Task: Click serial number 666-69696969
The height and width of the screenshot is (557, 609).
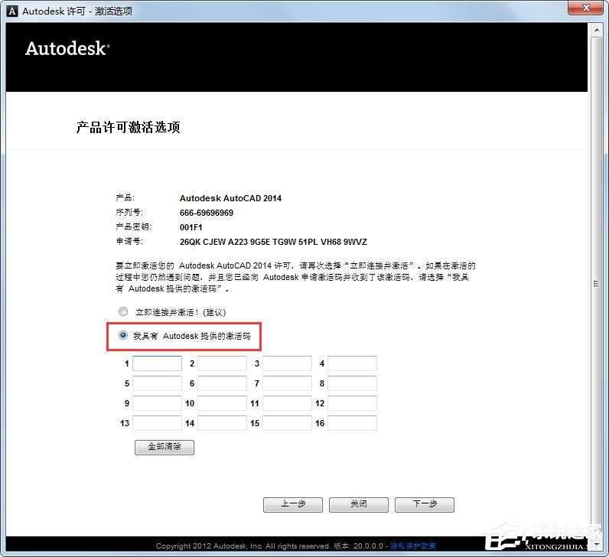Action: [207, 213]
